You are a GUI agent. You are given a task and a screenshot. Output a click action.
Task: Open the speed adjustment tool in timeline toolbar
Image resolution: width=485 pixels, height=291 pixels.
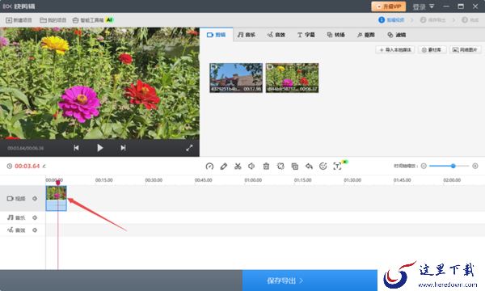tap(209, 167)
